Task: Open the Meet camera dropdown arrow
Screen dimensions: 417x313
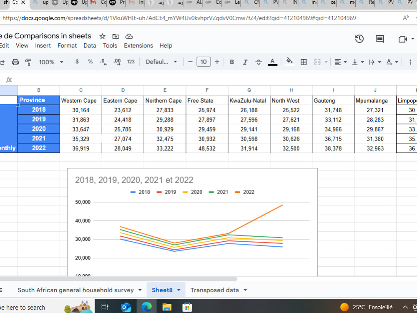Action: 412,39
